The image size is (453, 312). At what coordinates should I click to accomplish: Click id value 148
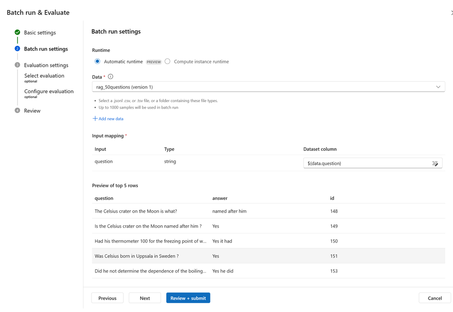click(x=334, y=211)
